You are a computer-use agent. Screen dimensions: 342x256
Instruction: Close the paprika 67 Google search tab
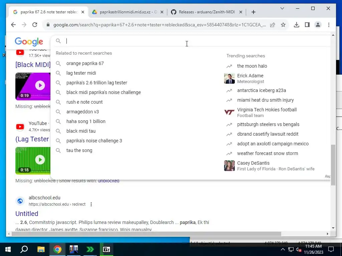click(x=83, y=12)
